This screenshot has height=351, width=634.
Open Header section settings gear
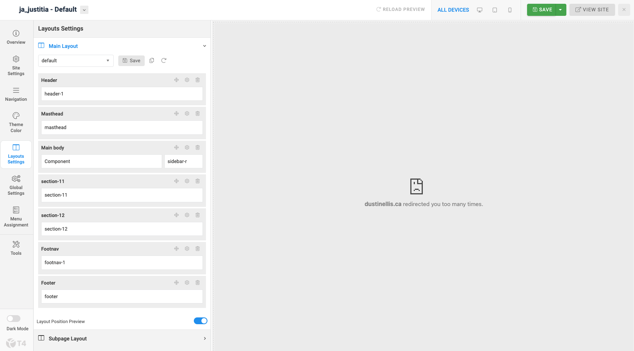coord(187,80)
